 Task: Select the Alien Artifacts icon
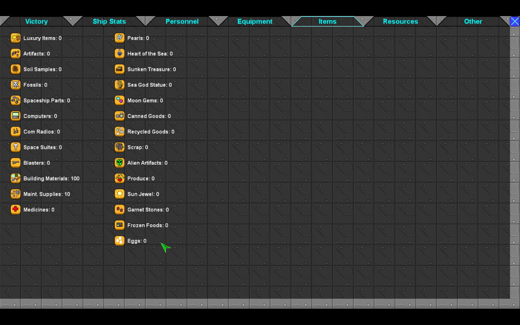click(x=119, y=163)
